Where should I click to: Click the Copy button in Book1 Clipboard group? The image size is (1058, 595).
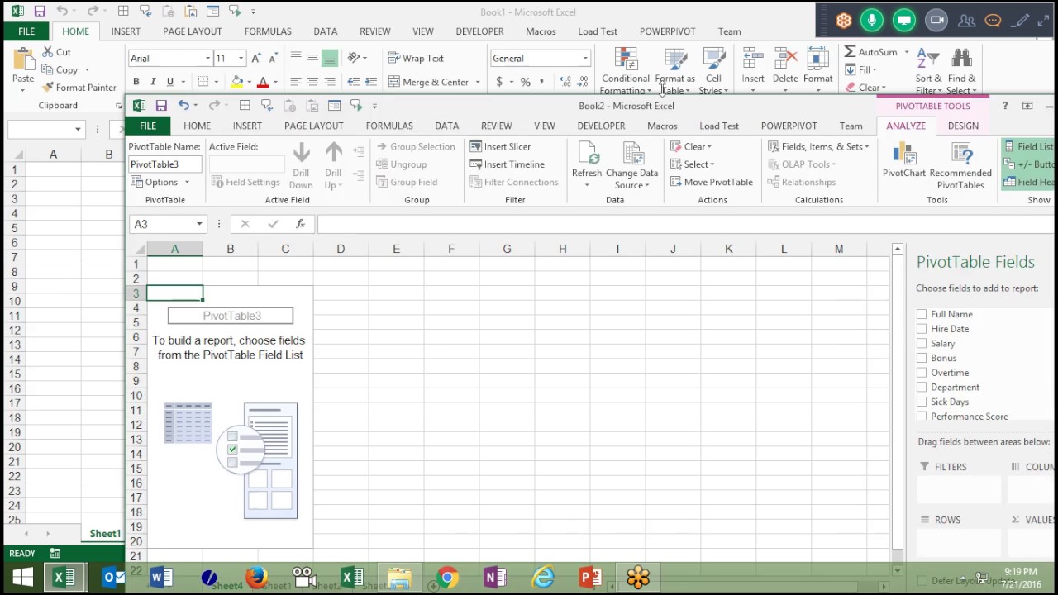pos(60,70)
